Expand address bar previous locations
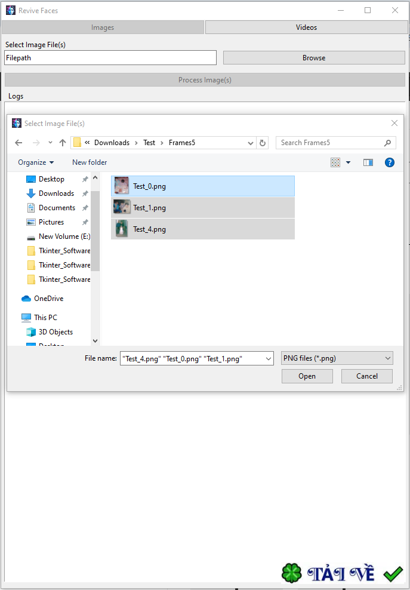This screenshot has height=590, width=410. tap(251, 143)
